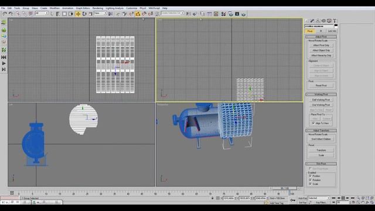The image size is (375, 211).
Task: Uncheck the Rotation checkbox under Enabled
Action: pyautogui.click(x=311, y=180)
